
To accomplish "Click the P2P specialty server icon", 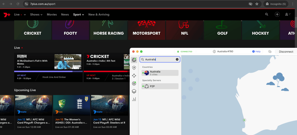I will (x=146, y=86).
